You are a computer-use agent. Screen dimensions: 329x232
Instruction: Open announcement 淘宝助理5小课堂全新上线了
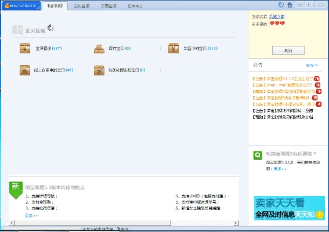284,104
